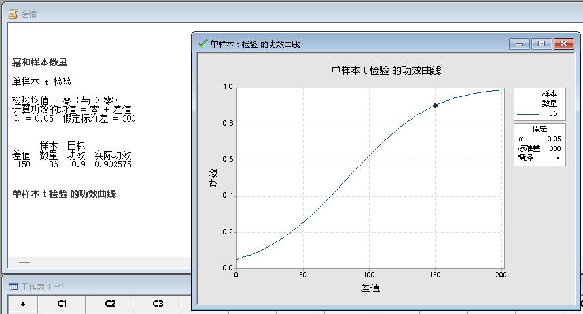
Task: Click the worksheet direction arrow cell
Action: 23,304
